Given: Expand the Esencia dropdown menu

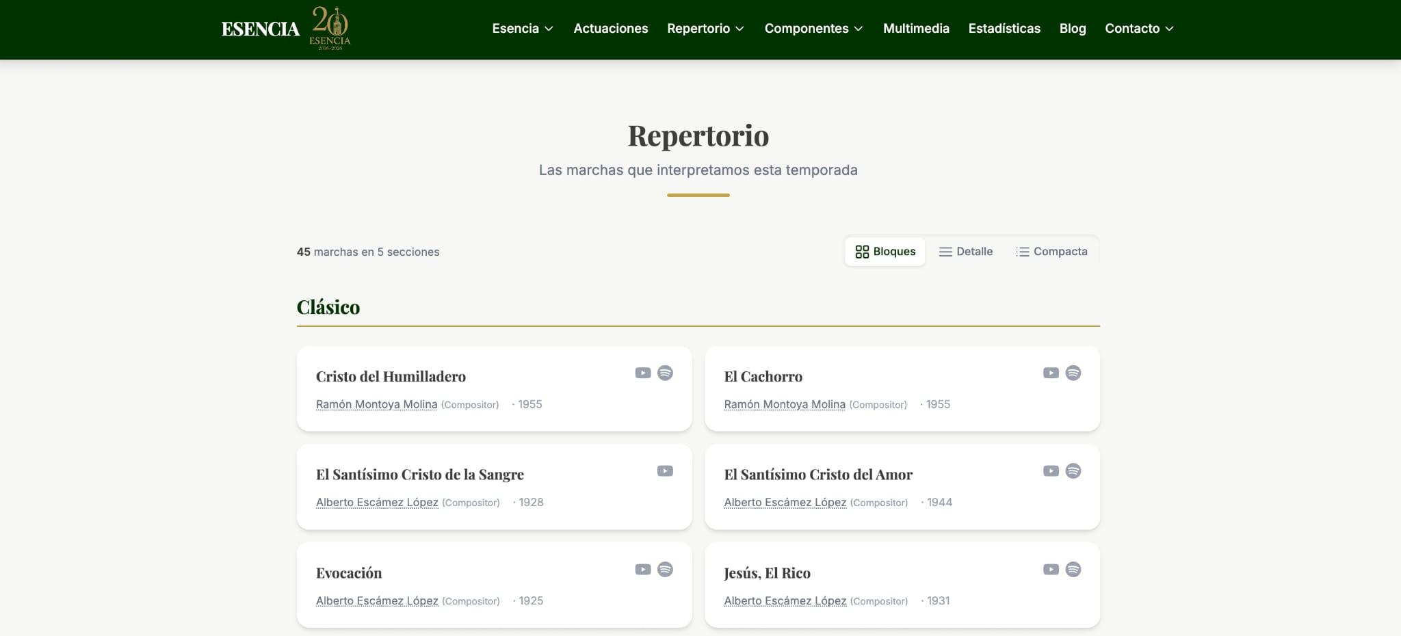Looking at the screenshot, I should (523, 28).
